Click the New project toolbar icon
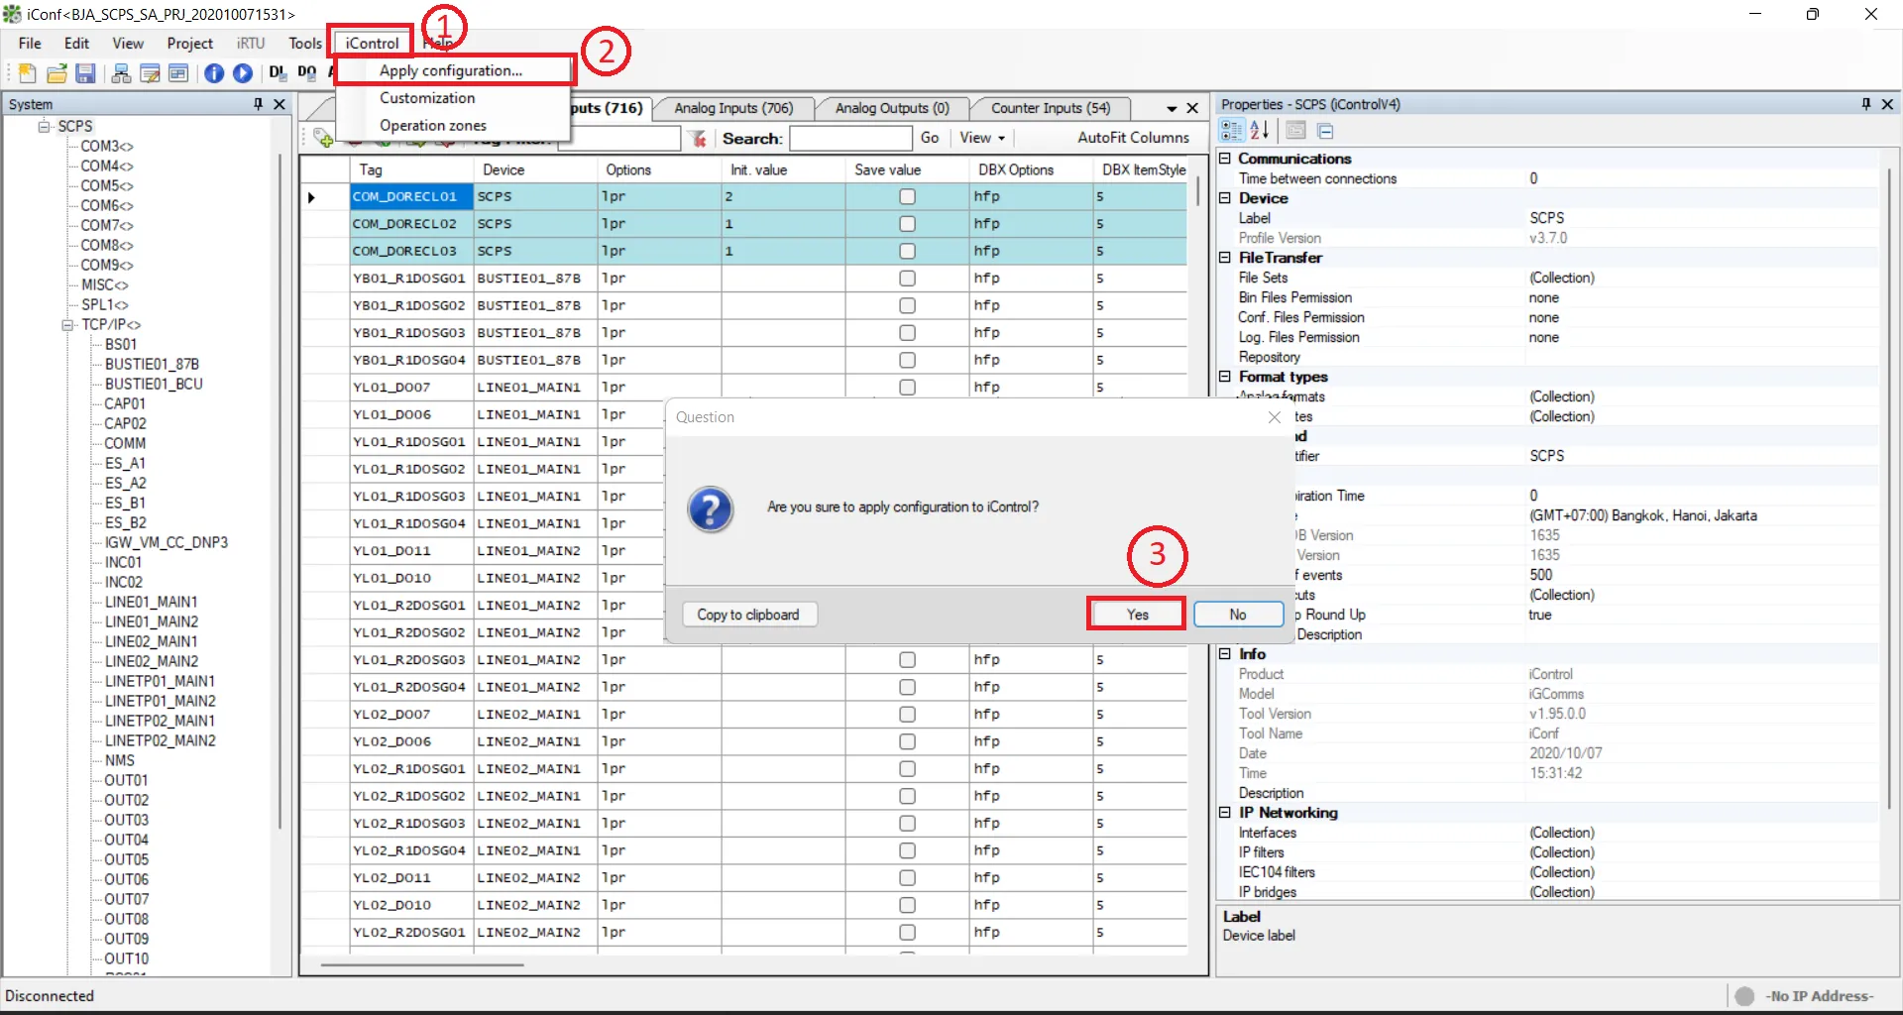 pyautogui.click(x=28, y=73)
